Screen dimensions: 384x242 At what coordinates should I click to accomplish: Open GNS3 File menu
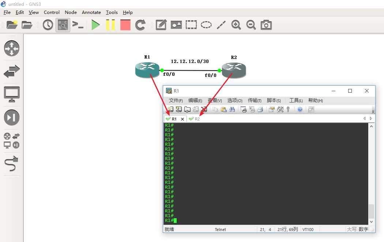click(7, 12)
